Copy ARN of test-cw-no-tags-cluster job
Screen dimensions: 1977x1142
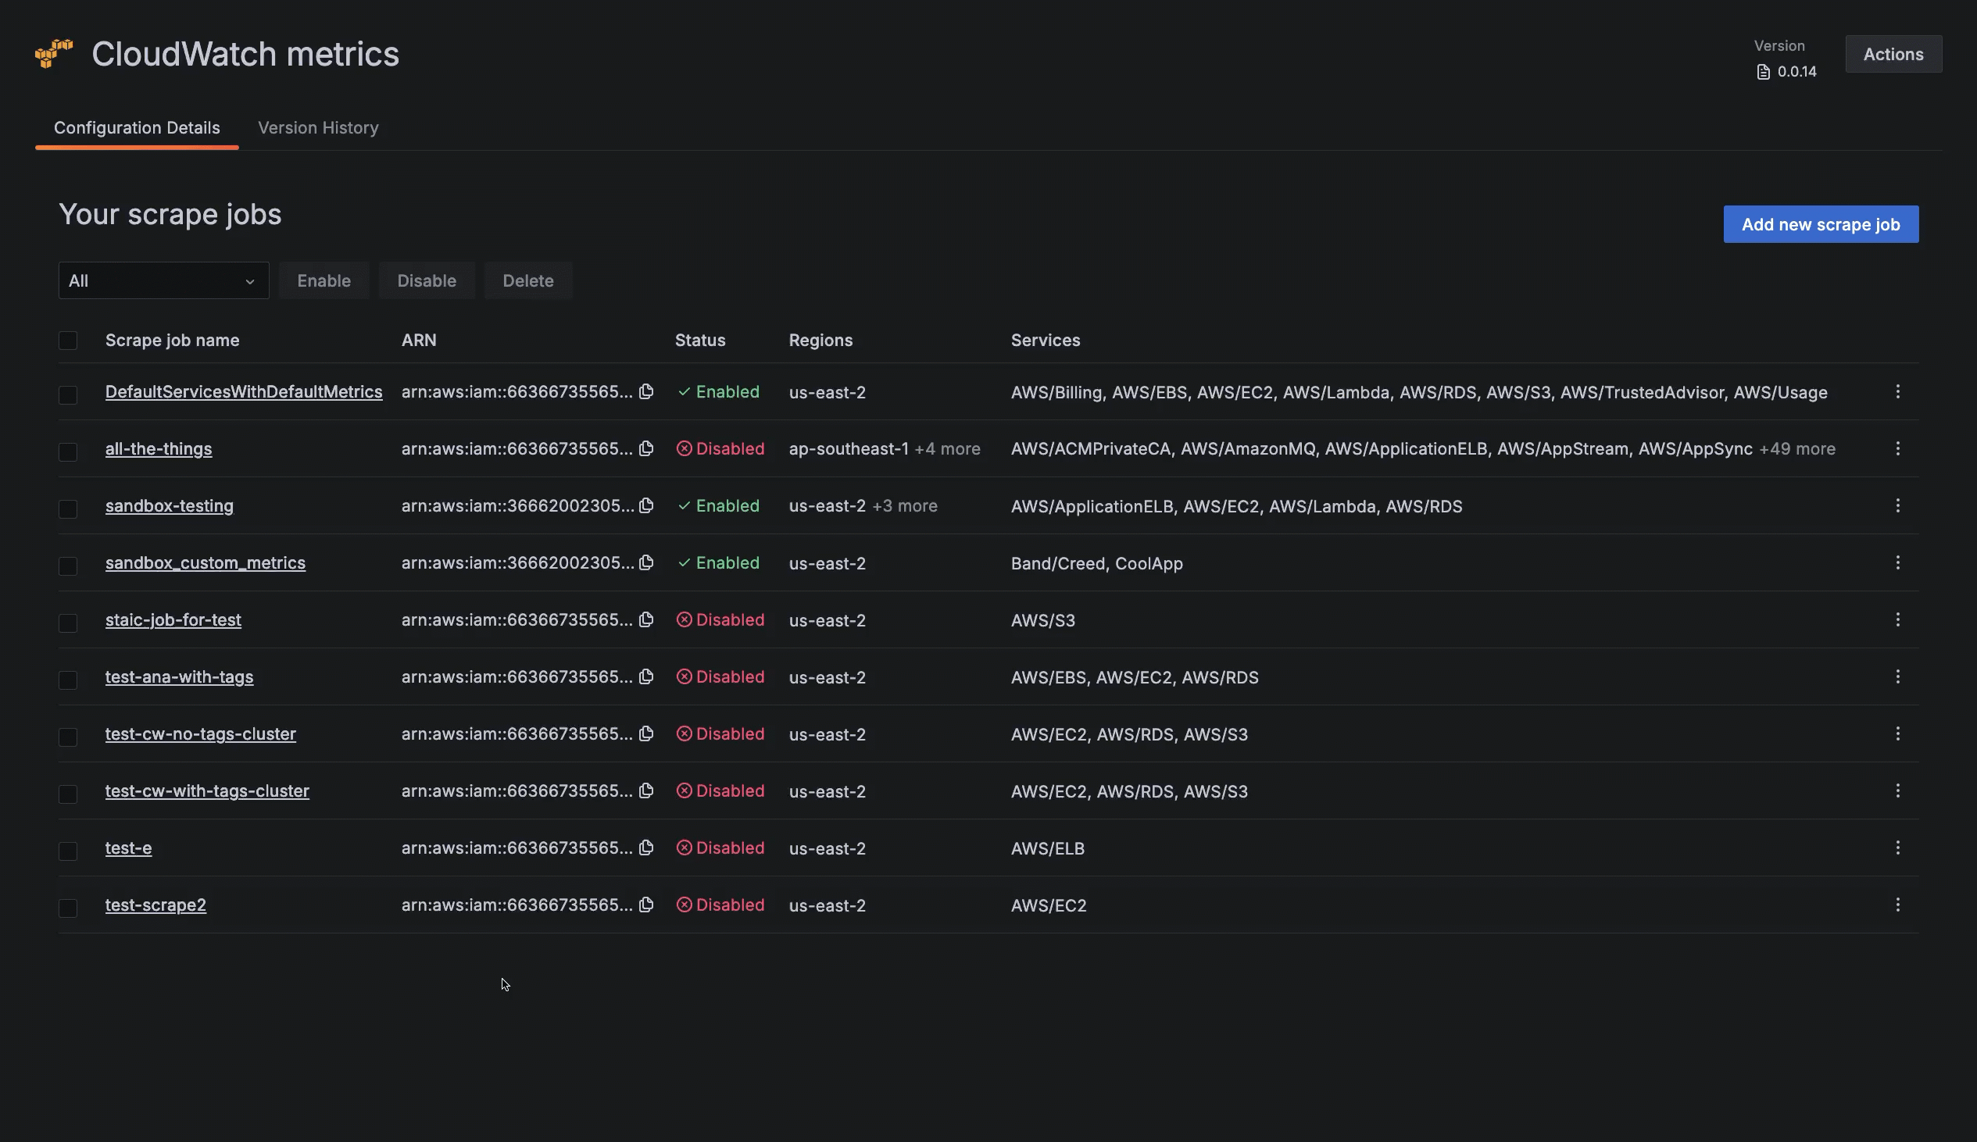(x=645, y=733)
